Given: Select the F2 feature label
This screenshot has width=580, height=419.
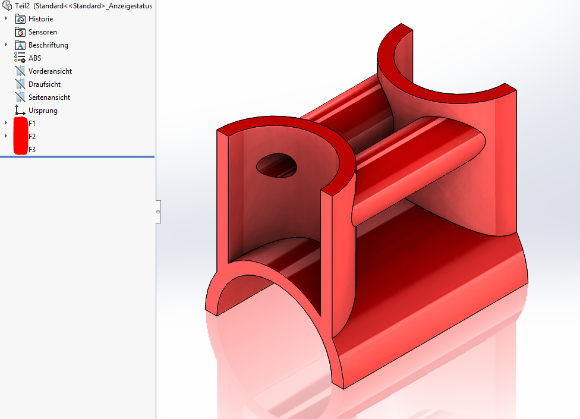Looking at the screenshot, I should click(32, 137).
